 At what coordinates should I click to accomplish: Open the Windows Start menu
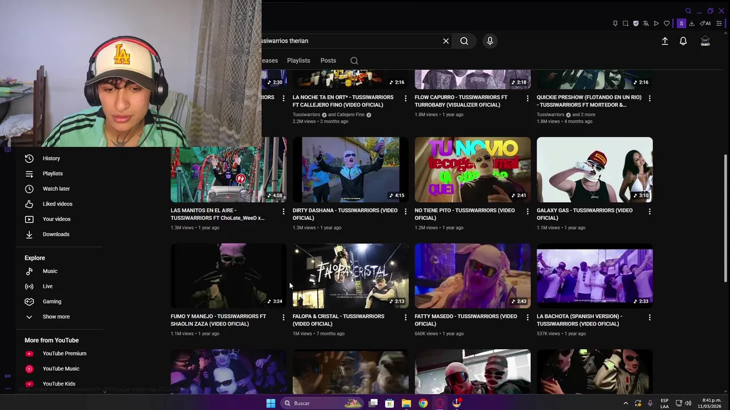point(271,403)
